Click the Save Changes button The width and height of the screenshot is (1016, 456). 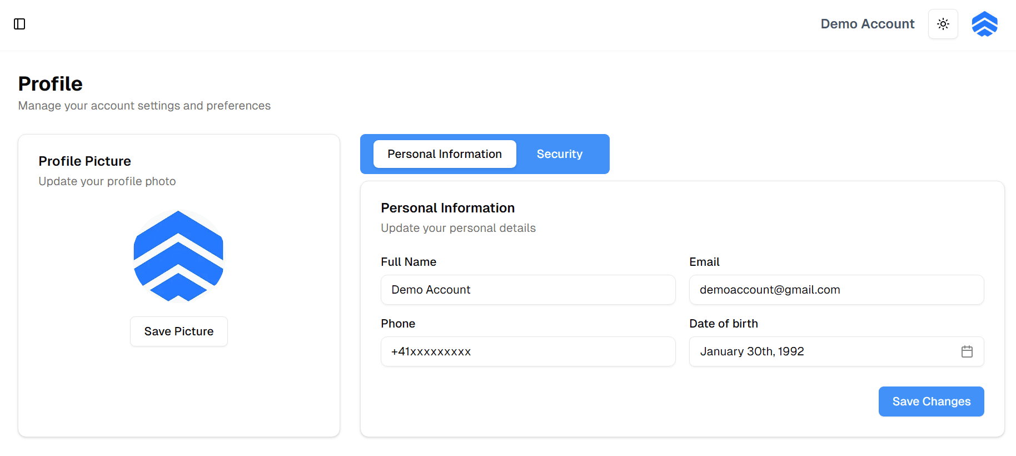(932, 402)
